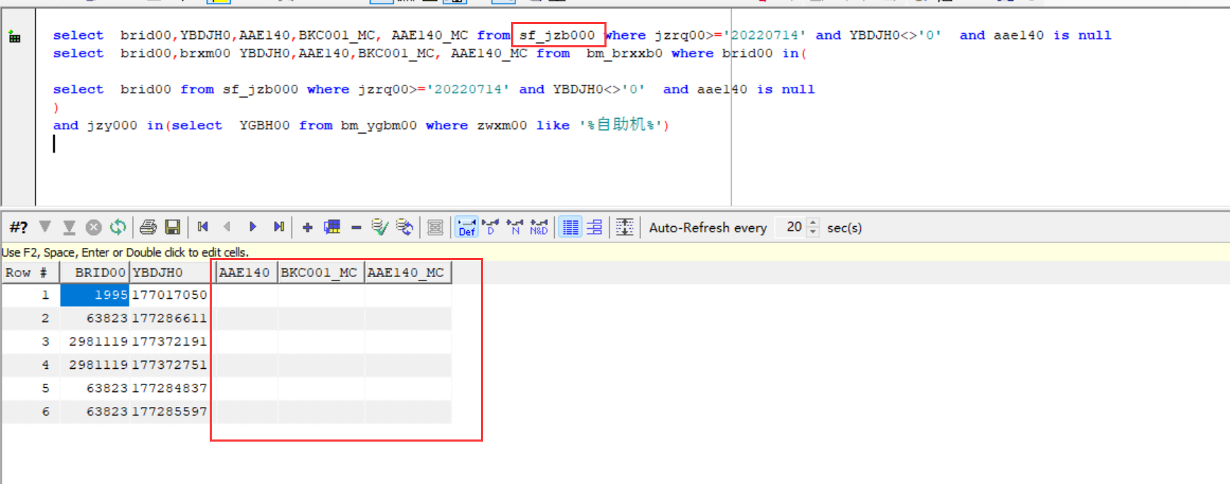This screenshot has height=484, width=1230.
Task: Jump to the last record
Action: coord(279,227)
